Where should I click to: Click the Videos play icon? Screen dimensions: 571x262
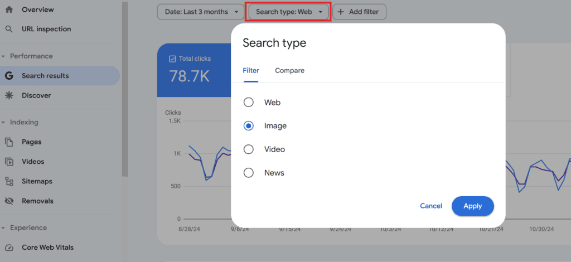point(9,162)
